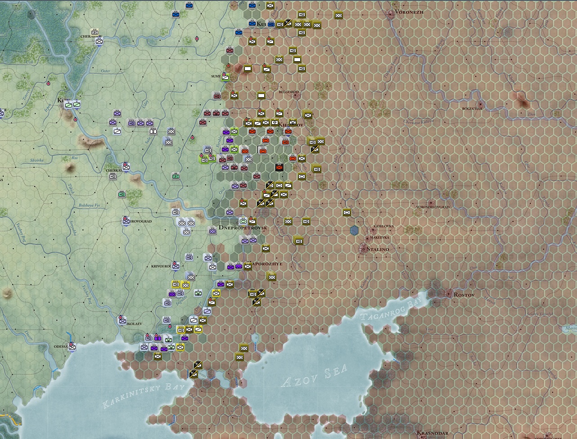
Task: Click the Voroshilovgrad city label
Action: [433, 207]
